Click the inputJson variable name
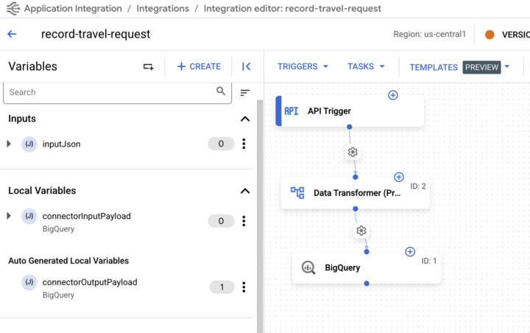The width and height of the screenshot is (530, 333). 62,144
